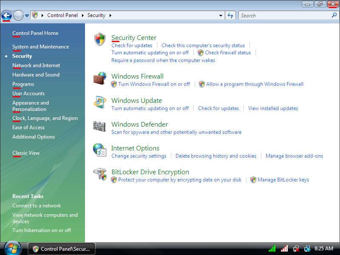Click the 8:25 AM taskbar clock

pyautogui.click(x=324, y=249)
